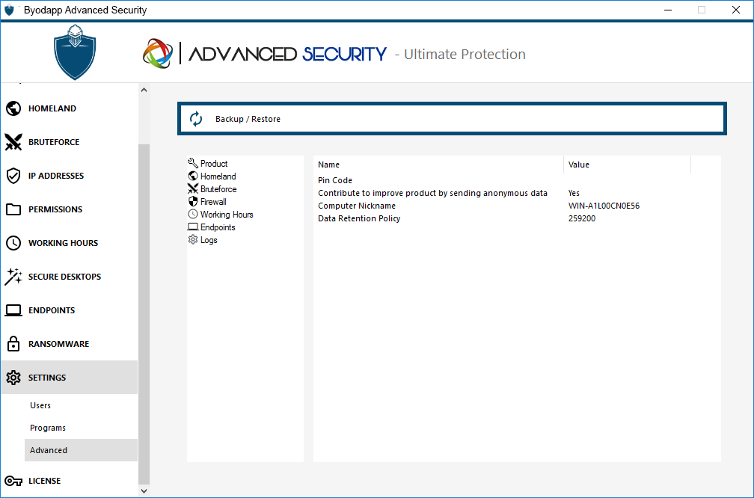Open the BRUTEFORCE section

click(70, 142)
